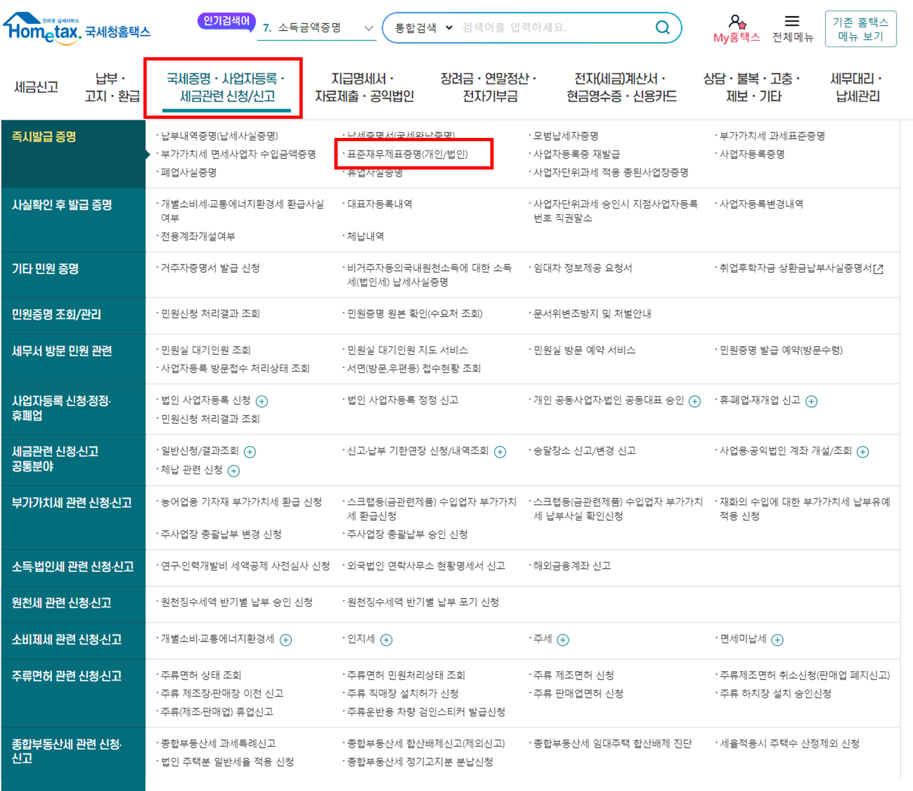Open 해외금융계좌 신고 link
Image resolution: width=913 pixels, height=791 pixels.
(572, 566)
